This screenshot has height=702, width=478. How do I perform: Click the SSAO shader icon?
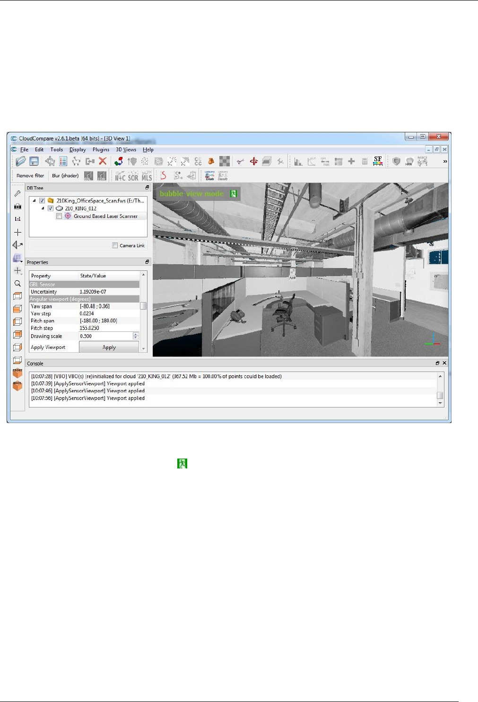pyautogui.click(x=102, y=176)
